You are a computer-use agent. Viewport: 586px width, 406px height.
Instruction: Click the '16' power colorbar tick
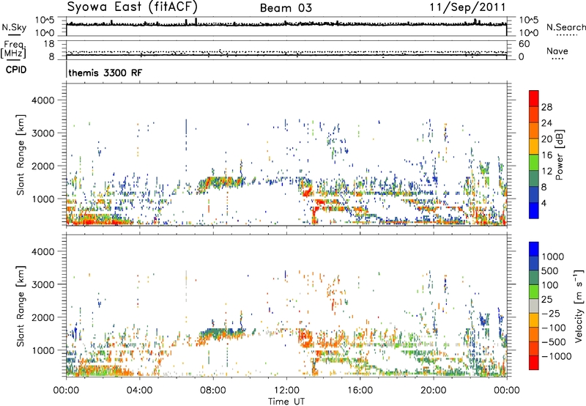point(546,155)
